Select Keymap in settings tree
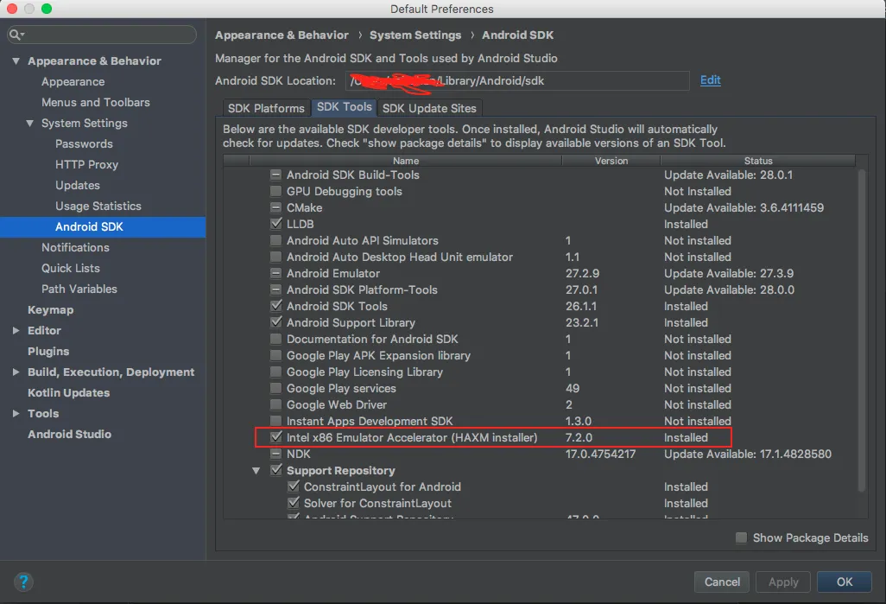The height and width of the screenshot is (604, 886). click(50, 310)
